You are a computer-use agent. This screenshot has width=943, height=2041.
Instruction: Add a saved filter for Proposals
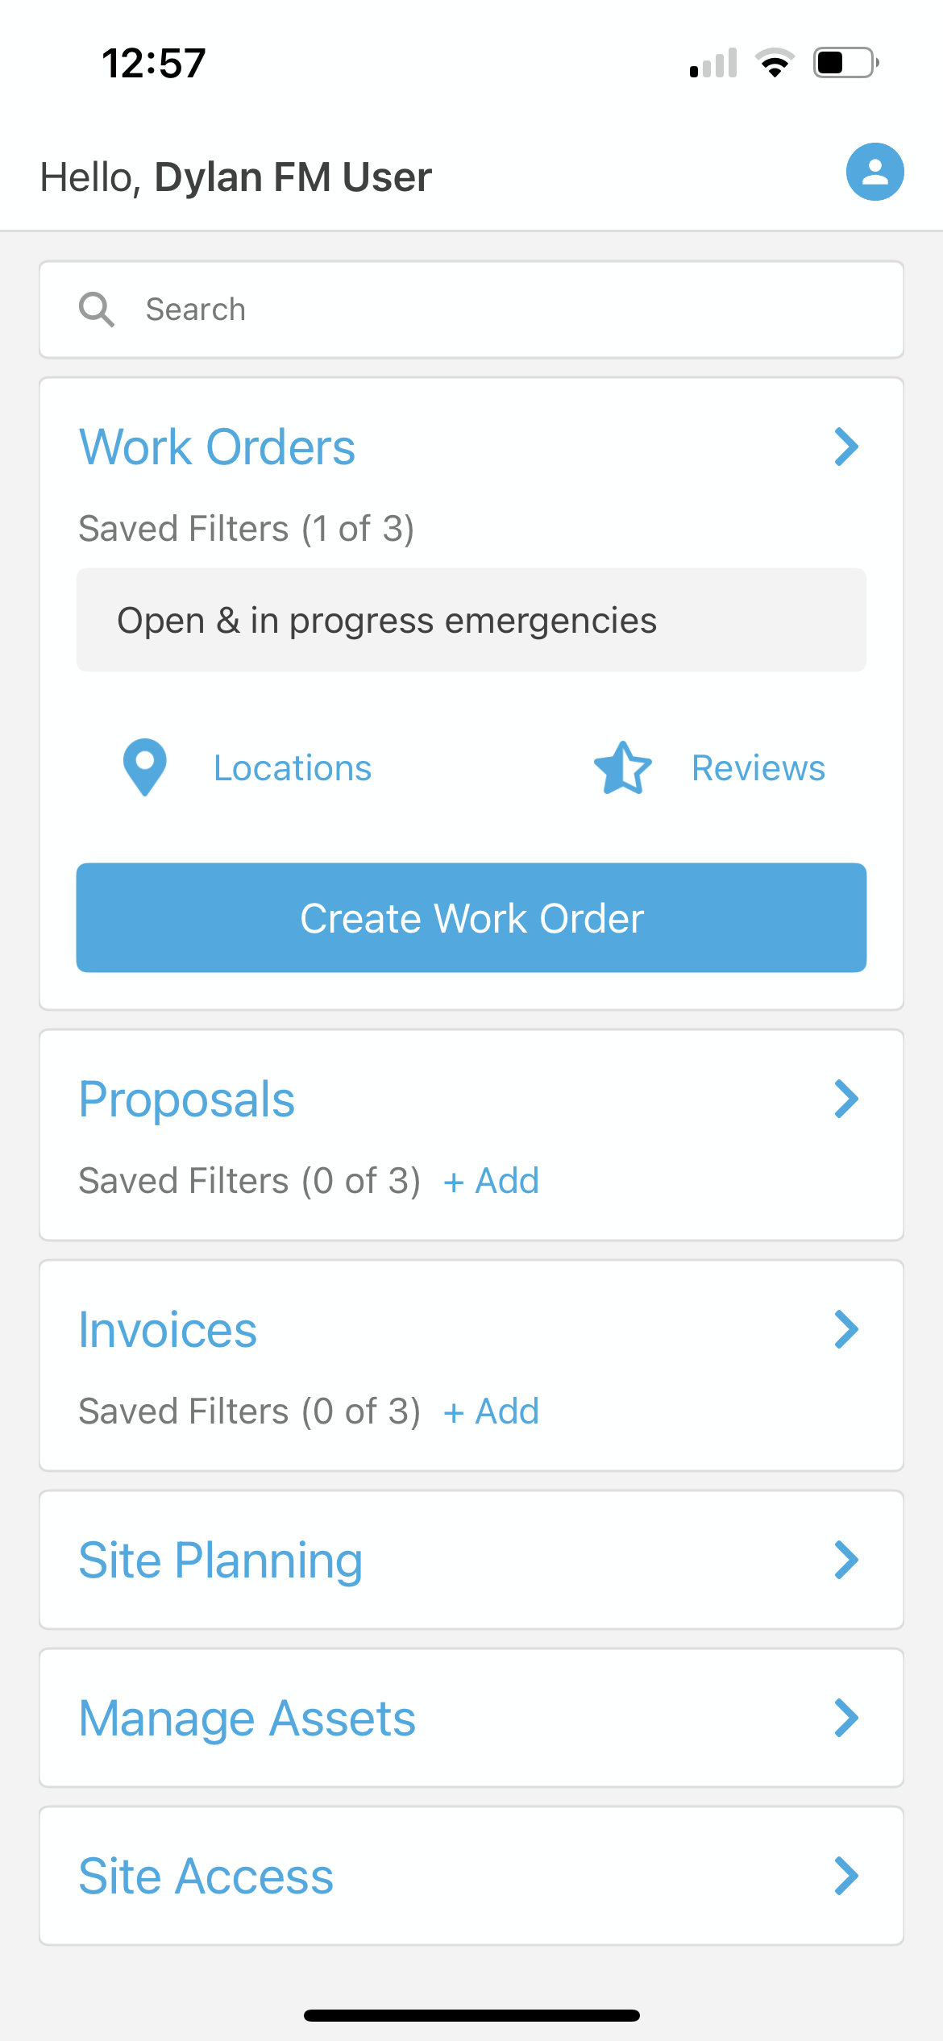click(491, 1181)
